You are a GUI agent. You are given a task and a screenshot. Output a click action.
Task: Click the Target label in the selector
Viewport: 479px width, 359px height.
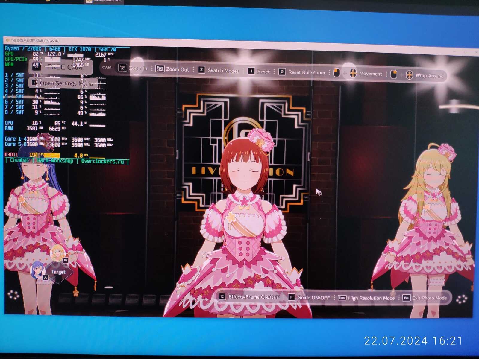pos(58,272)
